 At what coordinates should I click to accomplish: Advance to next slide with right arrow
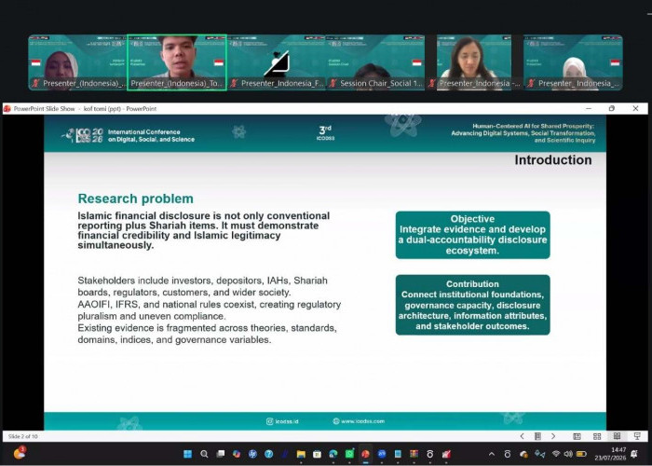tap(553, 436)
